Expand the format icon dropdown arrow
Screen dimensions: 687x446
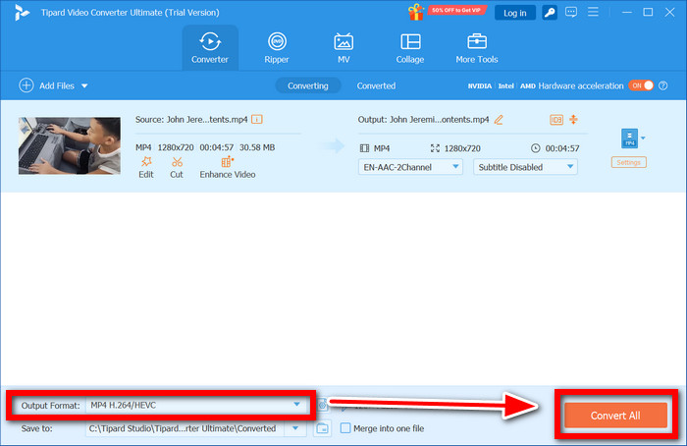click(x=643, y=139)
